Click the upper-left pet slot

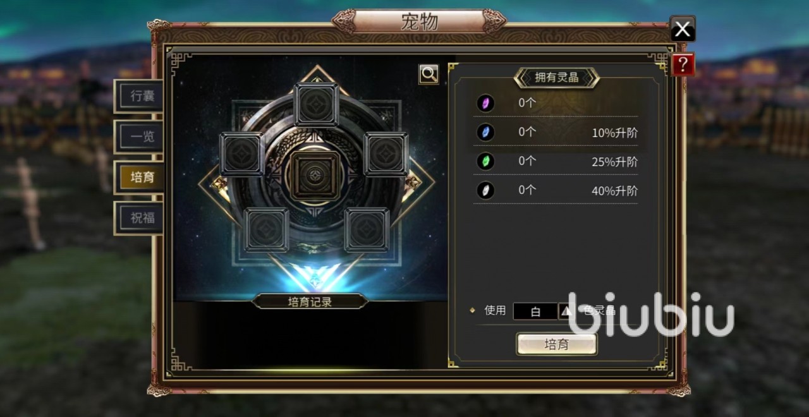(x=241, y=154)
